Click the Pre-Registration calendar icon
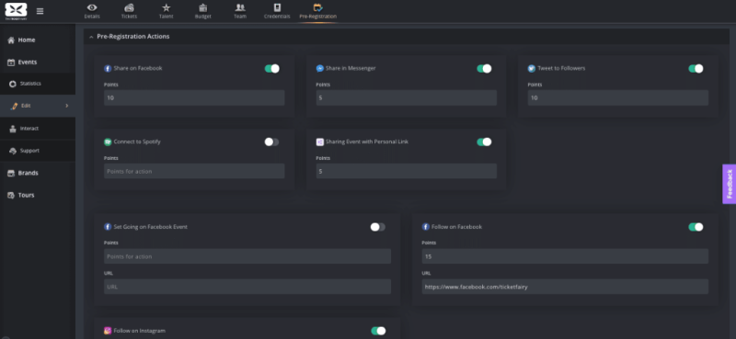The height and width of the screenshot is (339, 736). (317, 7)
